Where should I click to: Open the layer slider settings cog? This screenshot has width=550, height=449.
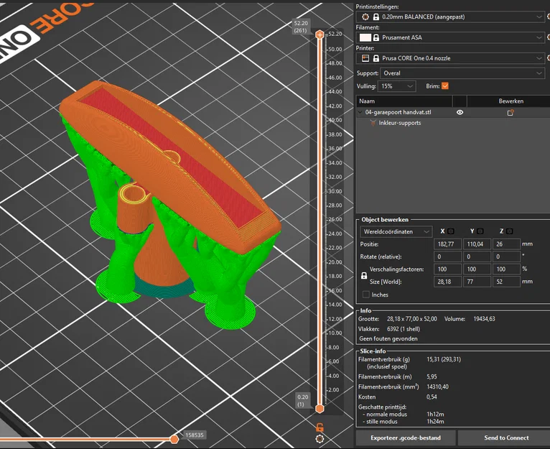click(320, 439)
